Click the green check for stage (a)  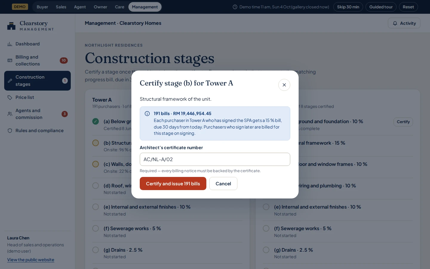[96, 121]
